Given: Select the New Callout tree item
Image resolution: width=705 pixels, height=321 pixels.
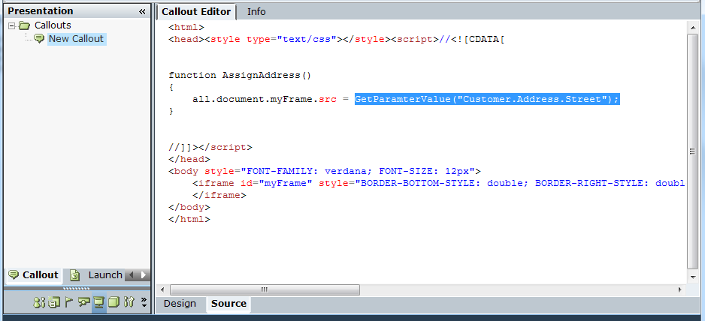Looking at the screenshot, I should [x=76, y=39].
